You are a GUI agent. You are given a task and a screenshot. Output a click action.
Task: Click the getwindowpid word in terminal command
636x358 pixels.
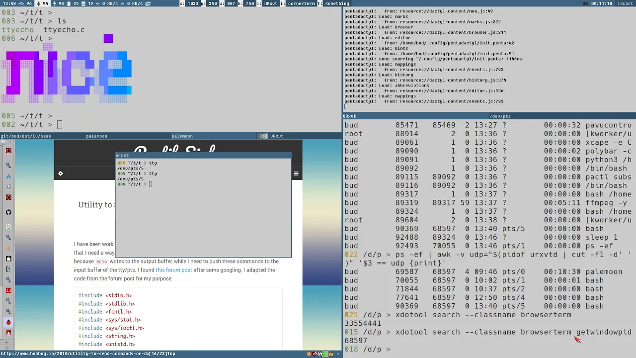point(604,332)
